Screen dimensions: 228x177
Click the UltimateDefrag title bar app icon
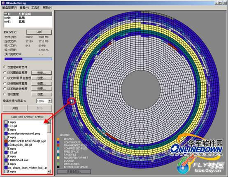coord(3,3)
